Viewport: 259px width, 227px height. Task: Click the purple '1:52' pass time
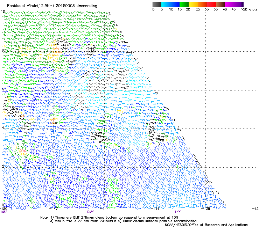pyautogui.click(x=3, y=212)
